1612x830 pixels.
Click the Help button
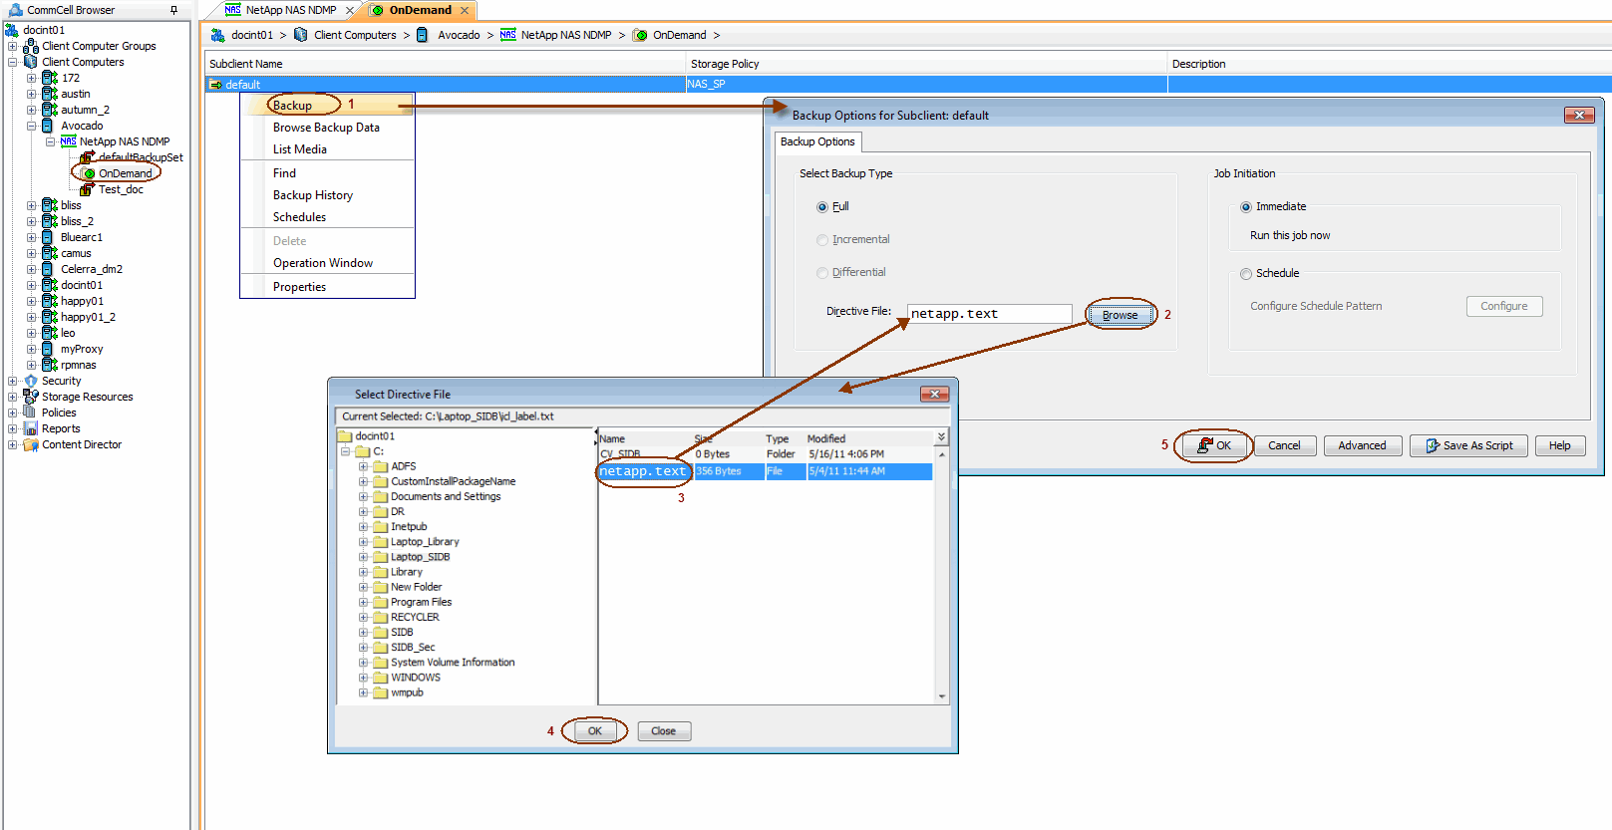coord(1560,445)
